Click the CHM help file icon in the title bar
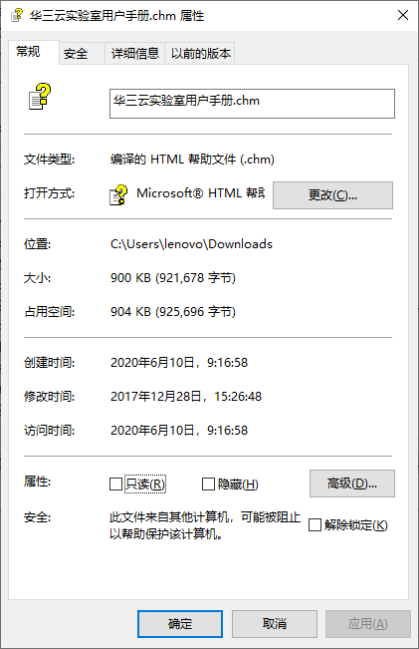The image size is (419, 649). 16,15
